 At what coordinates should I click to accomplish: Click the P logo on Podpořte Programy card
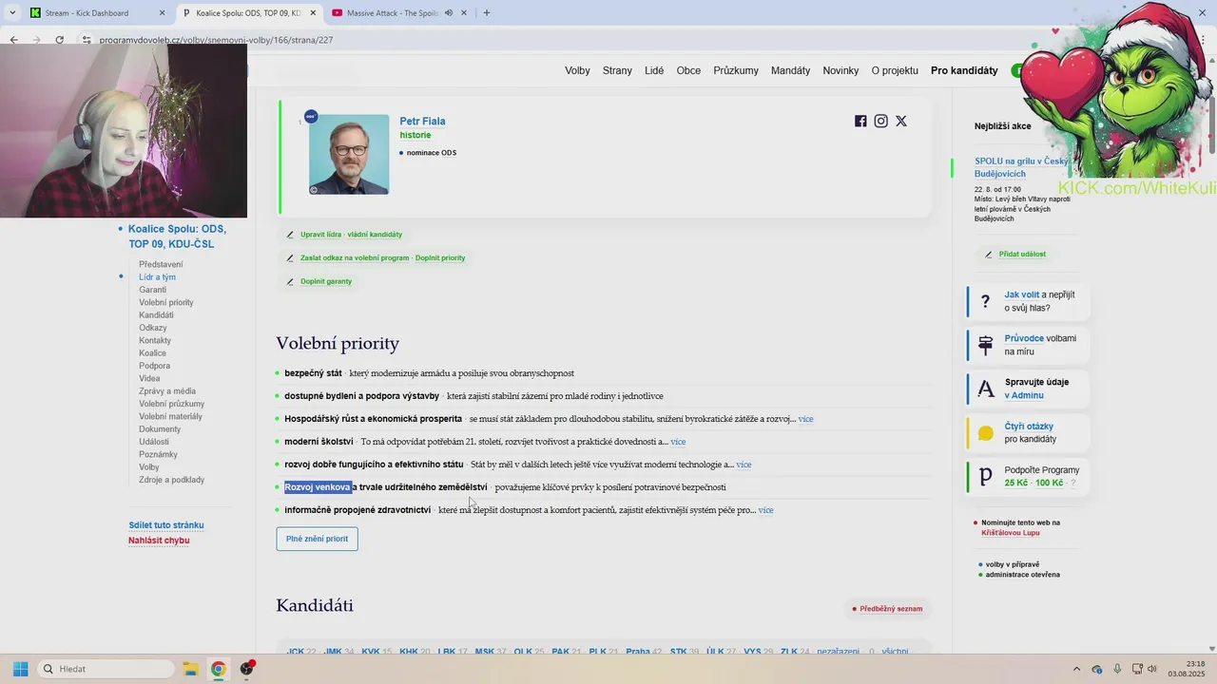986,477
